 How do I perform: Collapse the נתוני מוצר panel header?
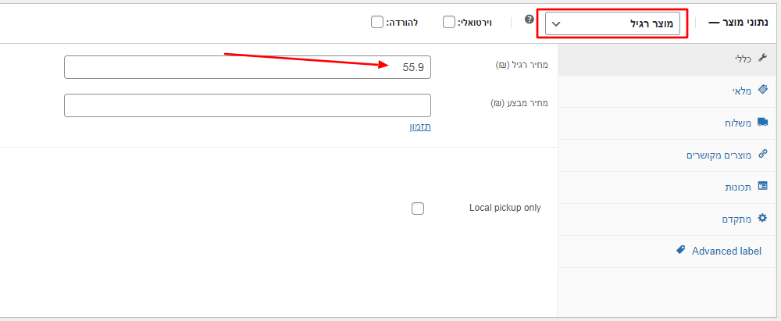(738, 23)
